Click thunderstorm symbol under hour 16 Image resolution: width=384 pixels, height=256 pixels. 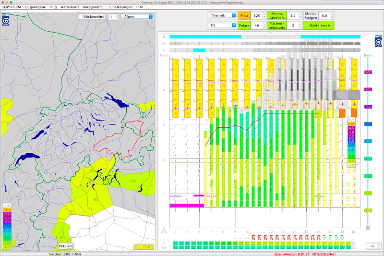point(319,238)
